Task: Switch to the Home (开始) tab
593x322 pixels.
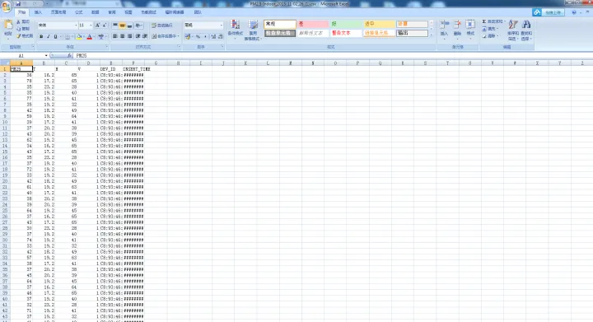Action: click(x=21, y=12)
